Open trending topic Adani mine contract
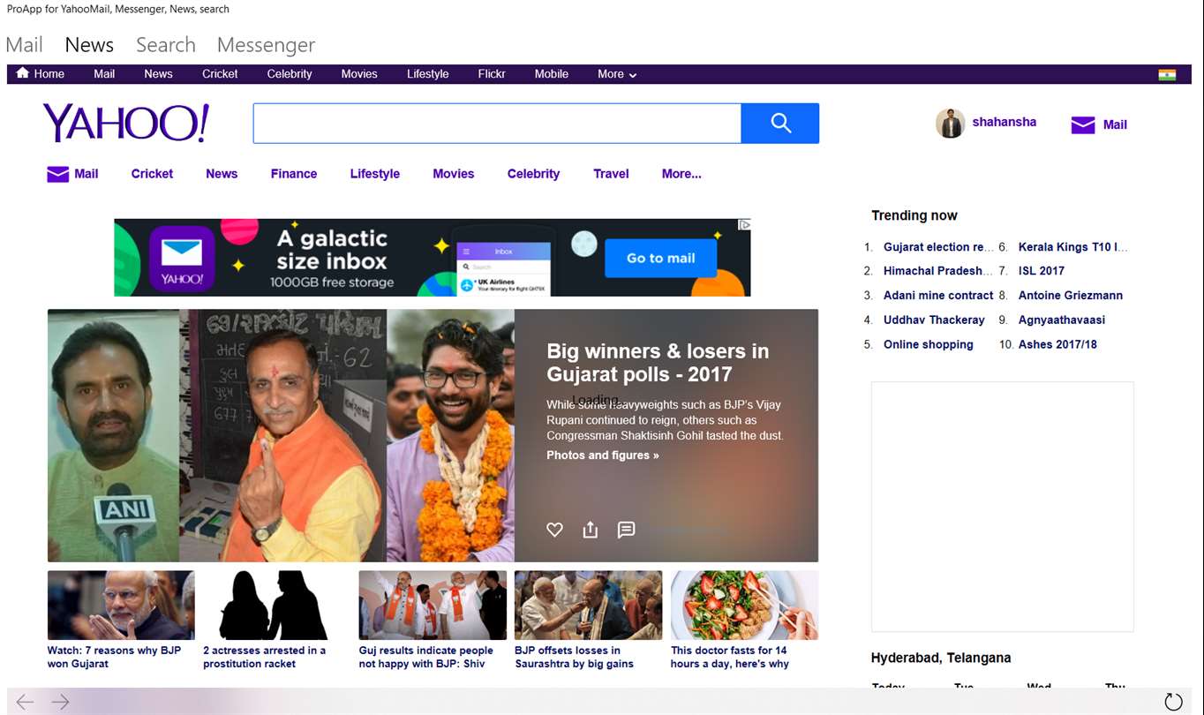The height and width of the screenshot is (715, 1204). (938, 296)
